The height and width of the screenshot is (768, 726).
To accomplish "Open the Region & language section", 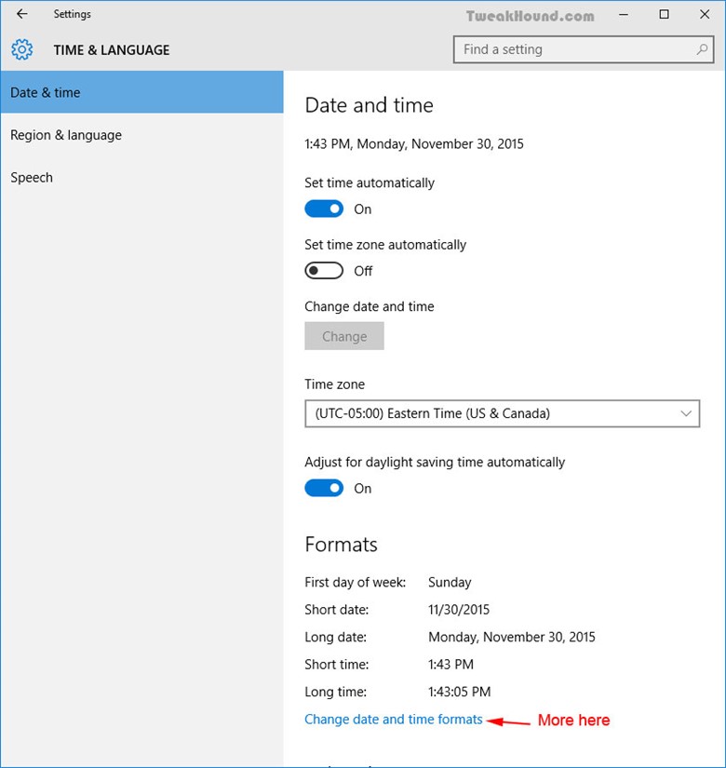I will coord(66,135).
